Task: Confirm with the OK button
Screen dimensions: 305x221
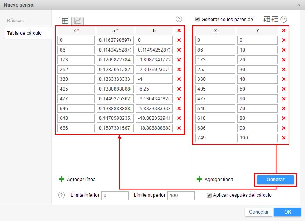Action: click(287, 212)
